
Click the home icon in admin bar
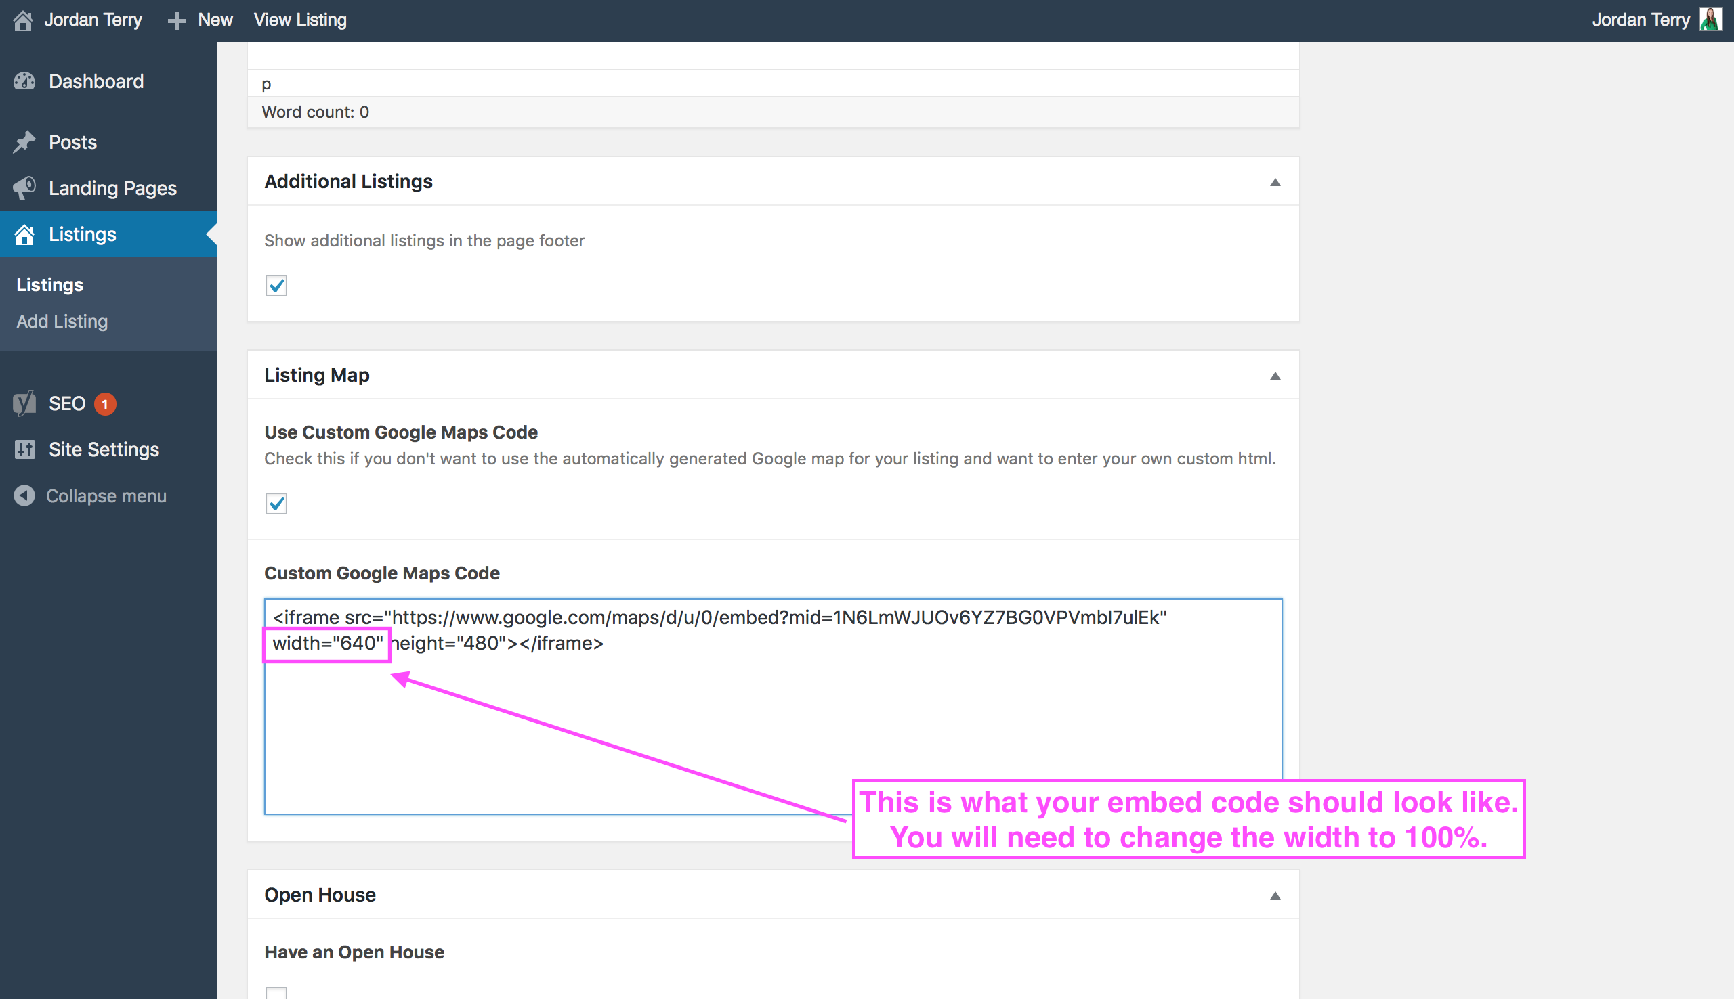(22, 20)
